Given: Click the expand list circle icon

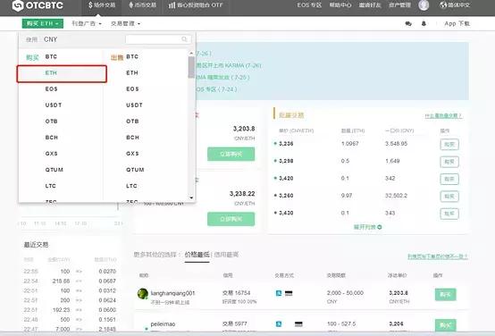Looking at the screenshot, I should click(380, 227).
